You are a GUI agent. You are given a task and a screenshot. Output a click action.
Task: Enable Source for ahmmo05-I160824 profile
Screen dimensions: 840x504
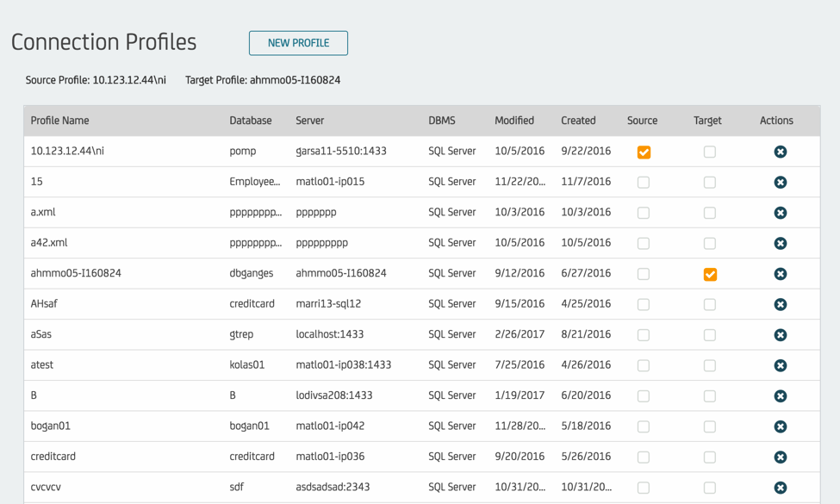pyautogui.click(x=644, y=274)
